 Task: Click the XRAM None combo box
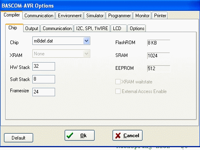61,54
